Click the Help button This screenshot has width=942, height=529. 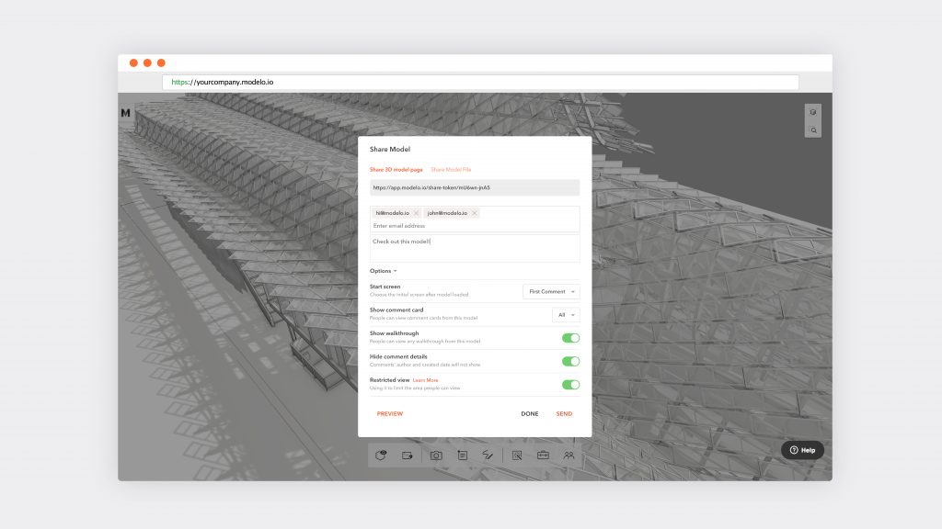(802, 450)
